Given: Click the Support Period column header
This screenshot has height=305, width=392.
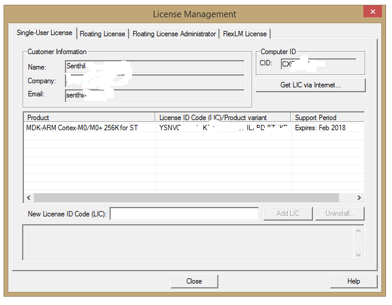Looking at the screenshot, I should click(328, 117).
